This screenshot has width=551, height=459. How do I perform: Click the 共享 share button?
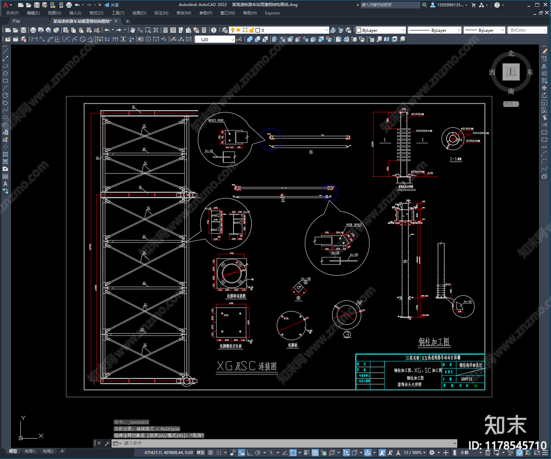pyautogui.click(x=112, y=5)
